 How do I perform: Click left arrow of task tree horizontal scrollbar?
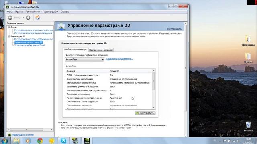[8, 130]
